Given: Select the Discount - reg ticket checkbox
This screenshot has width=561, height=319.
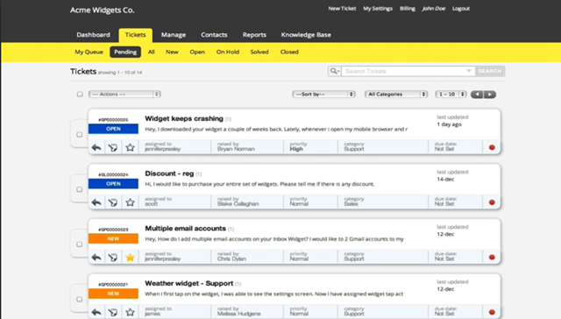Looking at the screenshot, I should pyautogui.click(x=80, y=189).
